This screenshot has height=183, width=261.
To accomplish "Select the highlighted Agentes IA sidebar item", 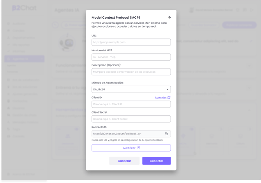I will 24,59.
